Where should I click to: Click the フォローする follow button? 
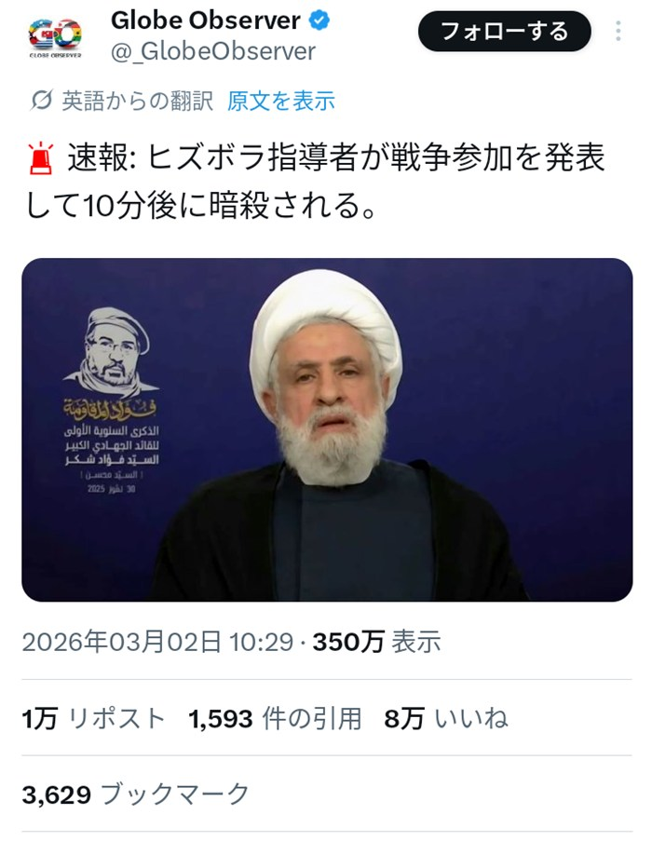504,31
